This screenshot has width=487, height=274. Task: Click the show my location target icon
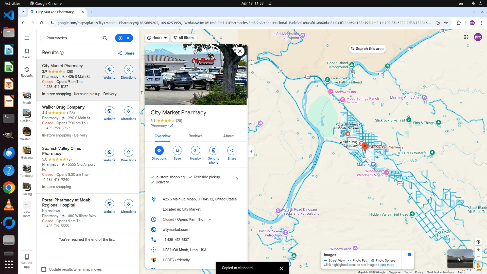coord(478,242)
